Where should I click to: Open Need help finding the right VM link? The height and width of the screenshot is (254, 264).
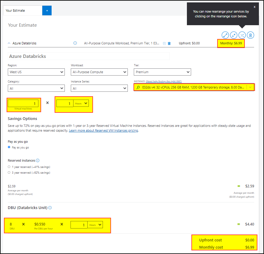pos(164,81)
